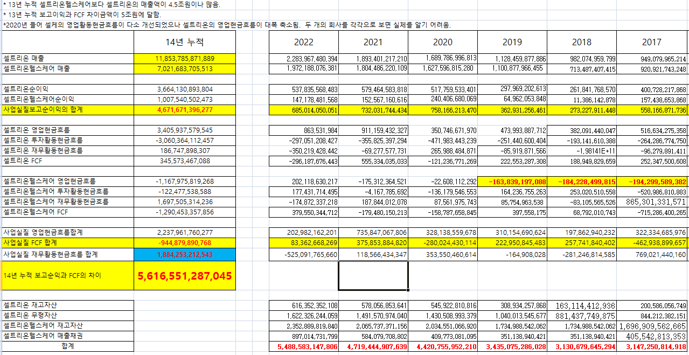Click the '사업실질 영업현금흐름합계' row label
Screen dimensions: 689x355
tap(68, 232)
